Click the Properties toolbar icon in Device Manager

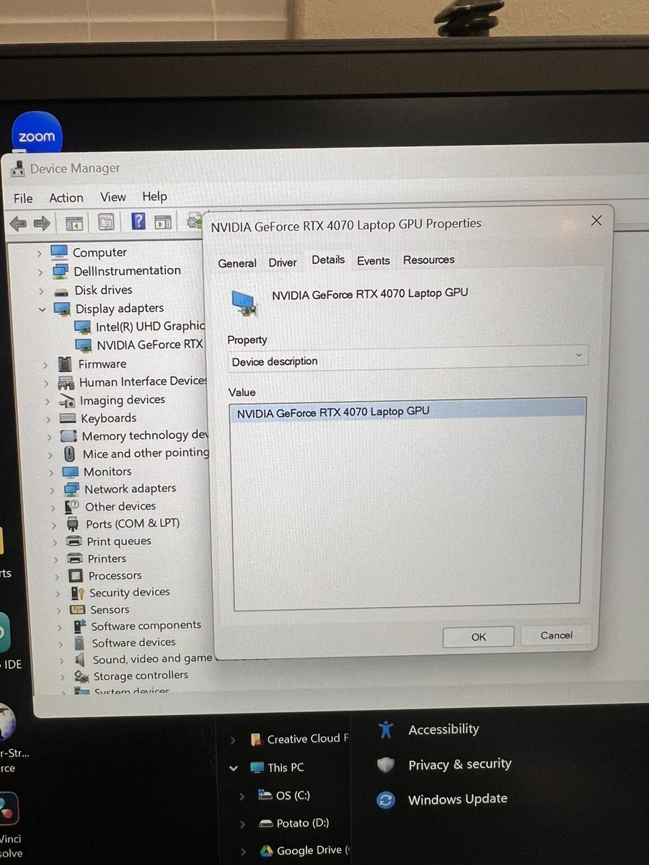coord(106,222)
